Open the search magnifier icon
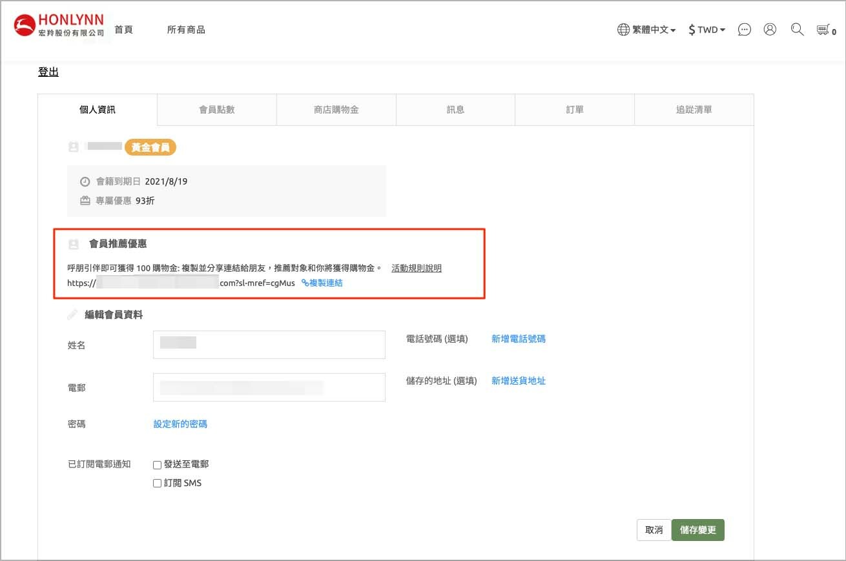 [797, 30]
